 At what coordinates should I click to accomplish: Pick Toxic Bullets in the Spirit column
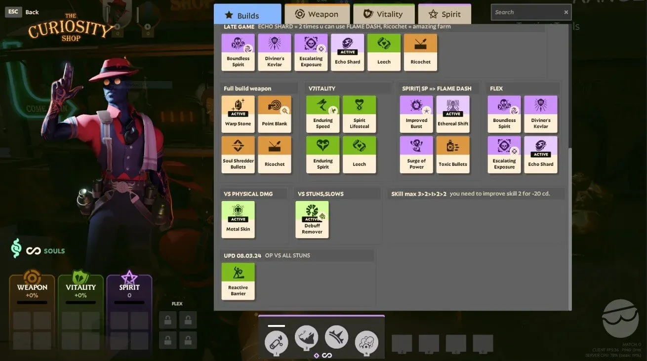tap(453, 155)
